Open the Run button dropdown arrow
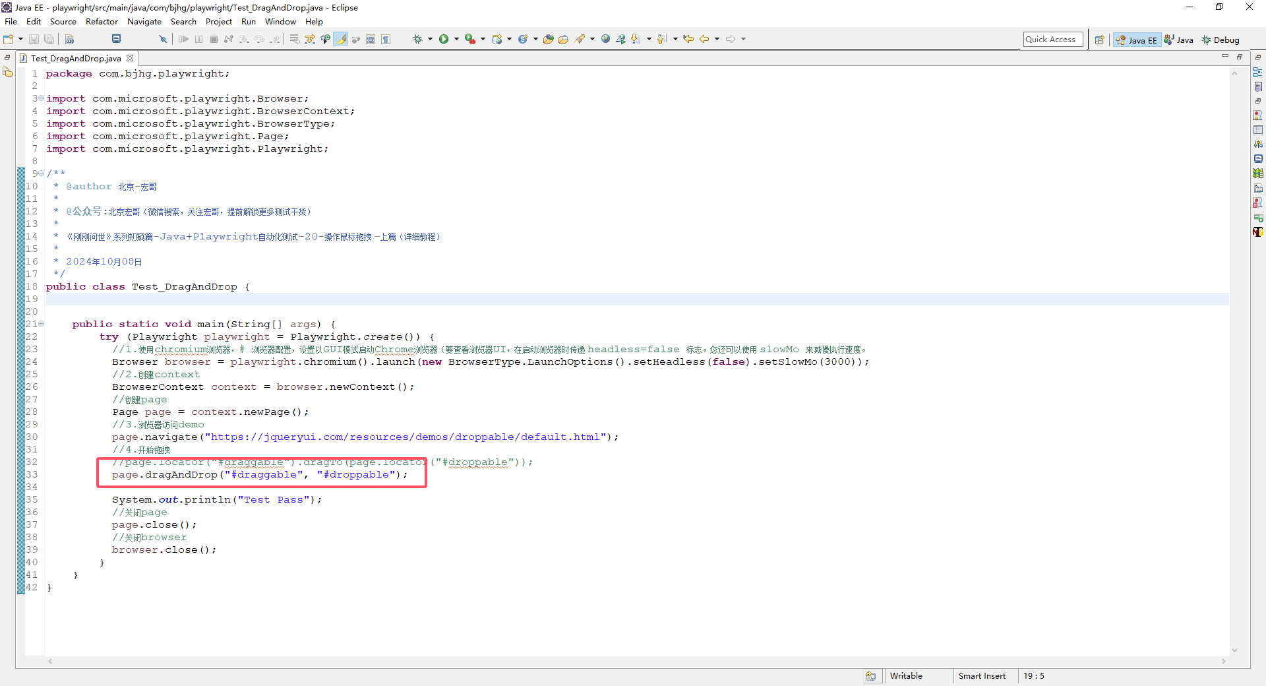Screen dimensions: 1266x686 pos(456,40)
